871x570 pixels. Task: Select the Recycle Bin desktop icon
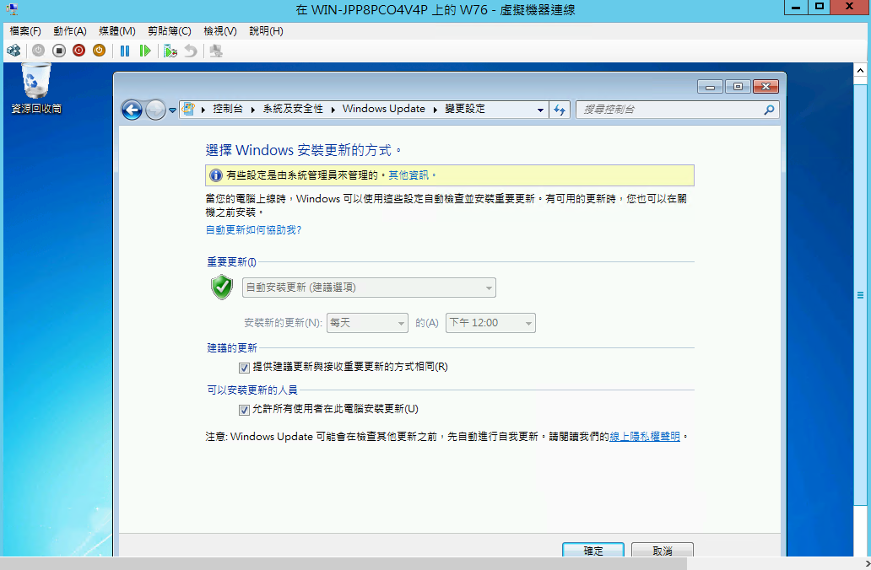point(36,89)
